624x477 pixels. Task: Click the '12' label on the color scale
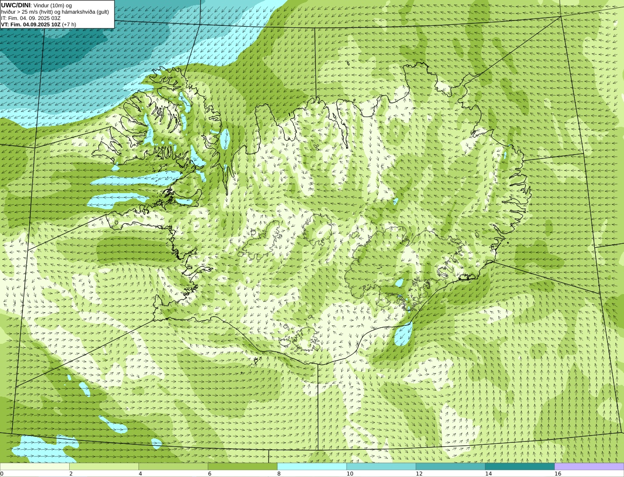(x=419, y=474)
